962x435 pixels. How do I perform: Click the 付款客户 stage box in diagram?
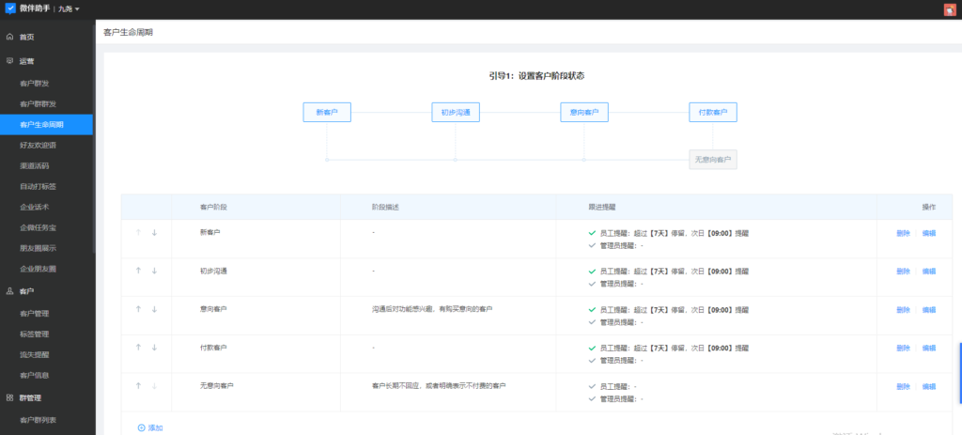[713, 113]
